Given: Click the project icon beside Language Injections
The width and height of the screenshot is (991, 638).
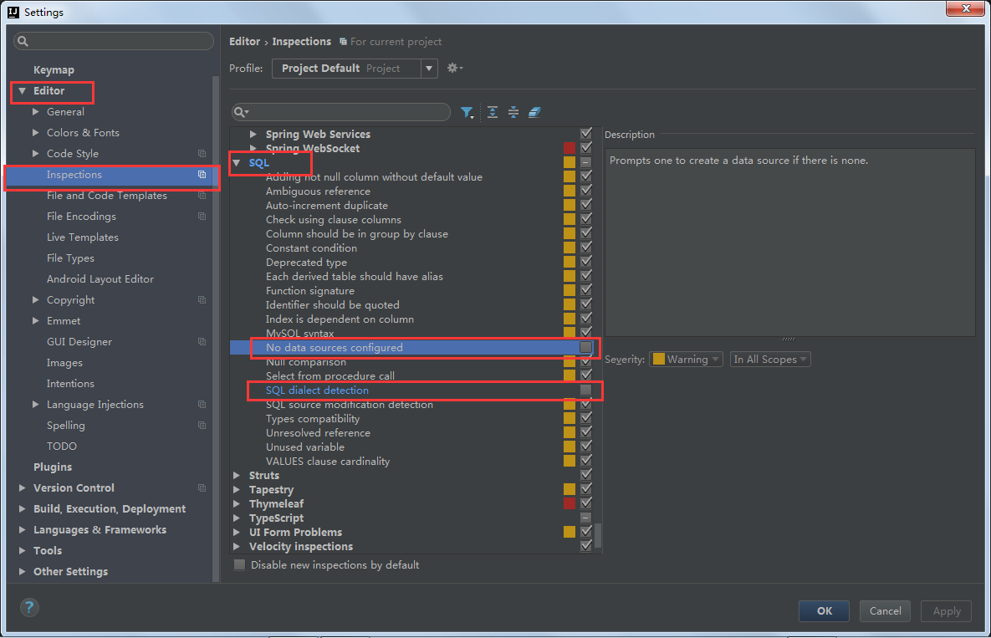Looking at the screenshot, I should [202, 404].
